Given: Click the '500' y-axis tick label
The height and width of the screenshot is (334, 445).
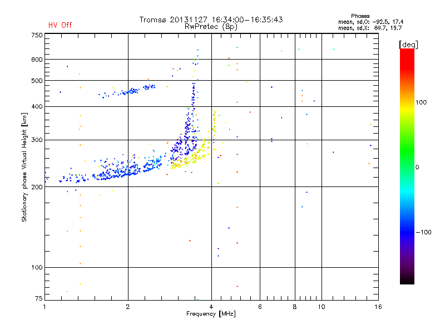Looking at the screenshot, I should (x=37, y=81).
